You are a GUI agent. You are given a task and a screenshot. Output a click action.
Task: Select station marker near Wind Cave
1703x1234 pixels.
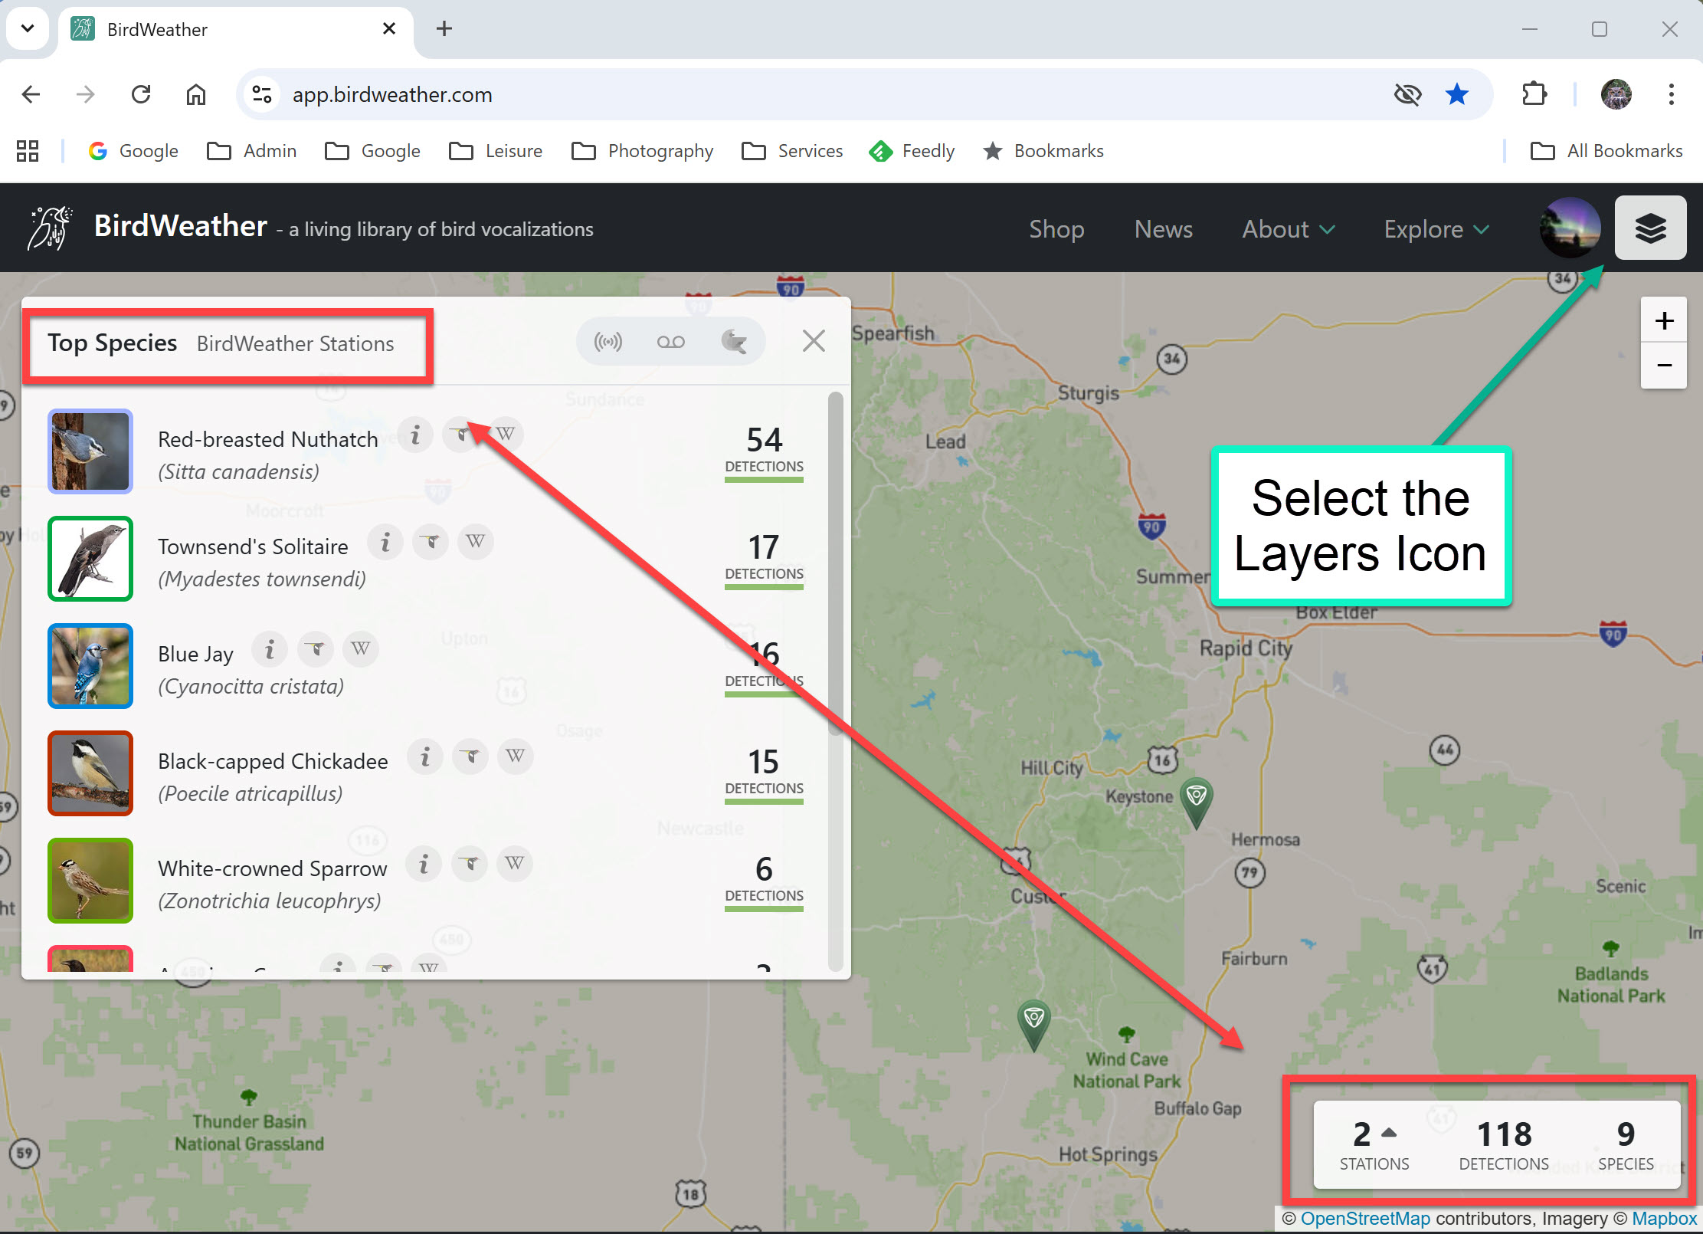(x=1033, y=1021)
